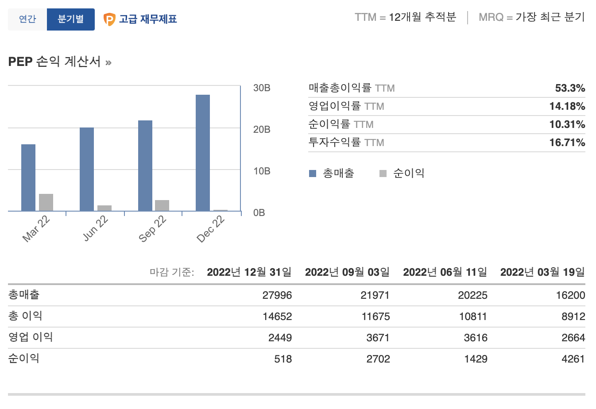596x409 pixels.
Task: Click the TTM = 12개월 추적분 note
Action: pos(405,17)
